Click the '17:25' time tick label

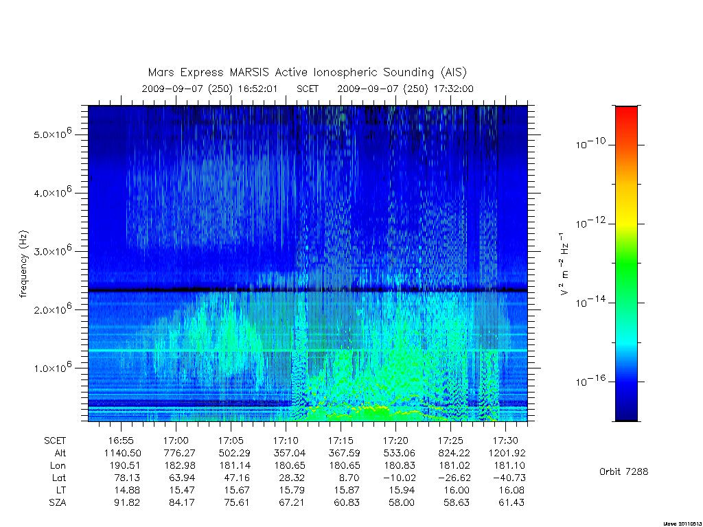coord(450,441)
